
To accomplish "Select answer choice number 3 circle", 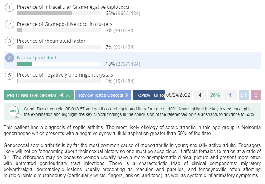I will pyautogui.click(x=9, y=41).
